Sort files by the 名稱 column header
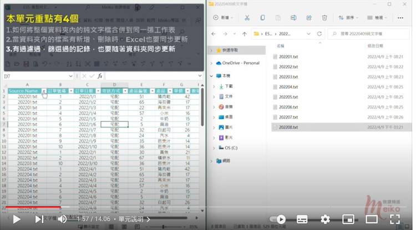Viewport: 416px width, 230px height. click(x=281, y=46)
